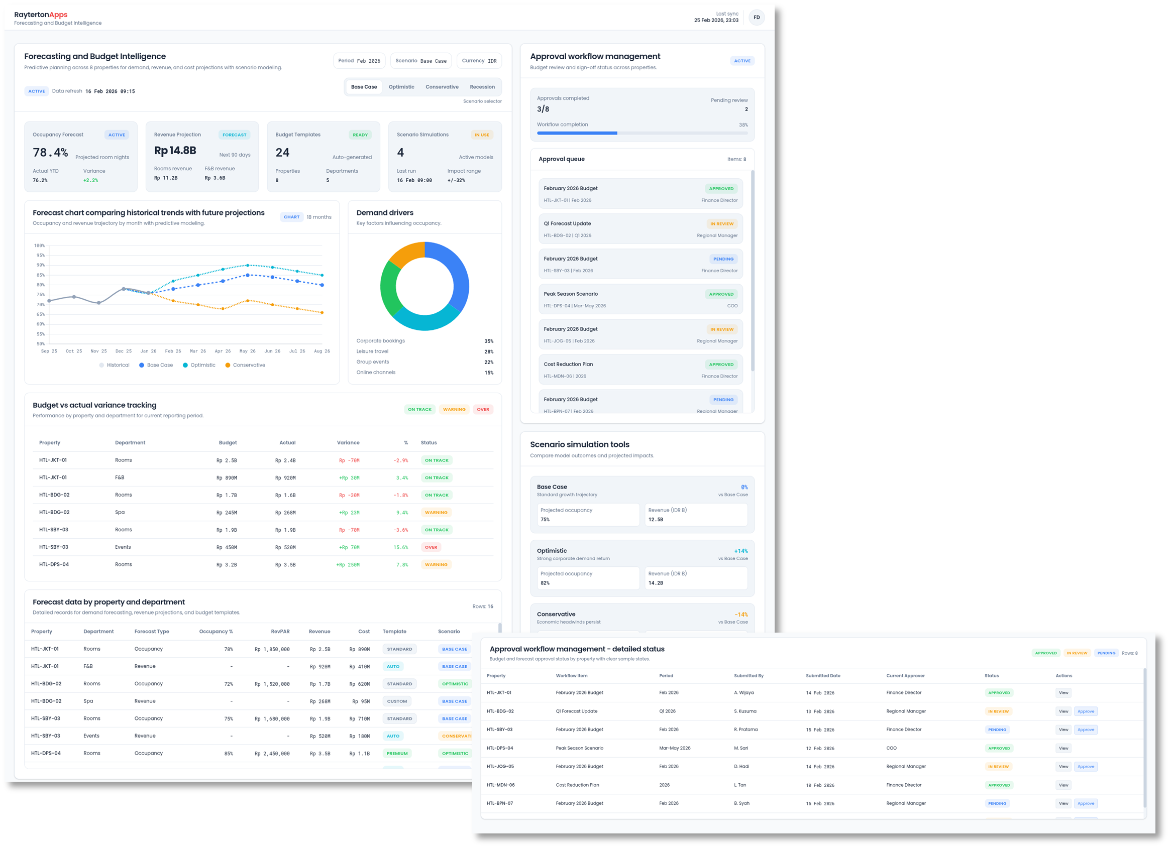This screenshot has width=1170, height=848.
Task: Open the Currency IDR selector
Action: point(479,60)
